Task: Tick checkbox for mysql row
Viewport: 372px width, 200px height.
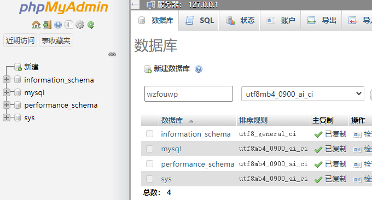Action: point(149,149)
